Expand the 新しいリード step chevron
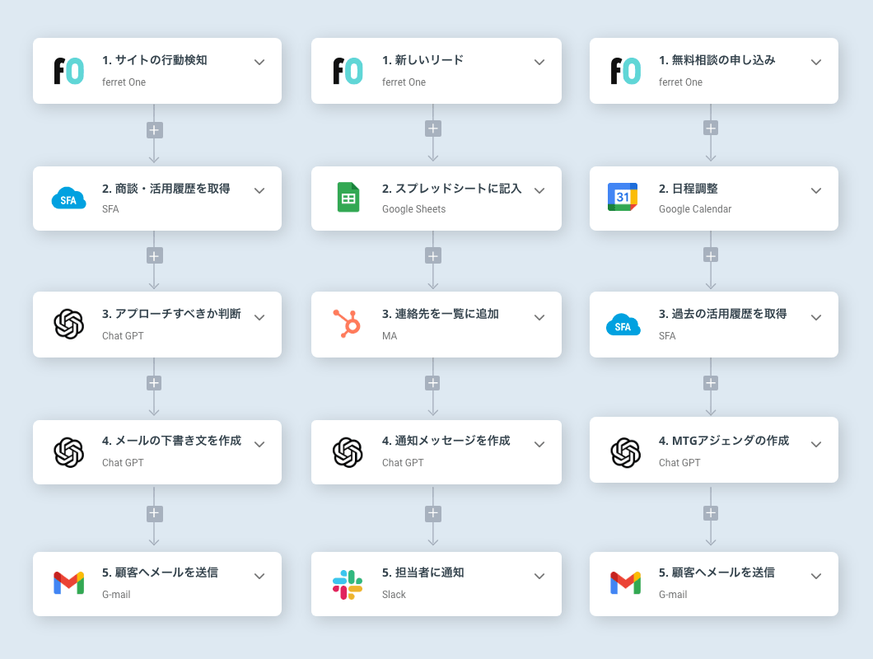The width and height of the screenshot is (873, 659). point(539,62)
